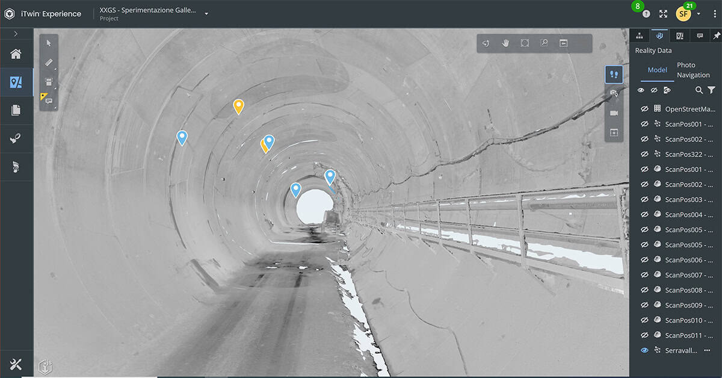Open the Serravalle layer three-dot menu

click(707, 350)
